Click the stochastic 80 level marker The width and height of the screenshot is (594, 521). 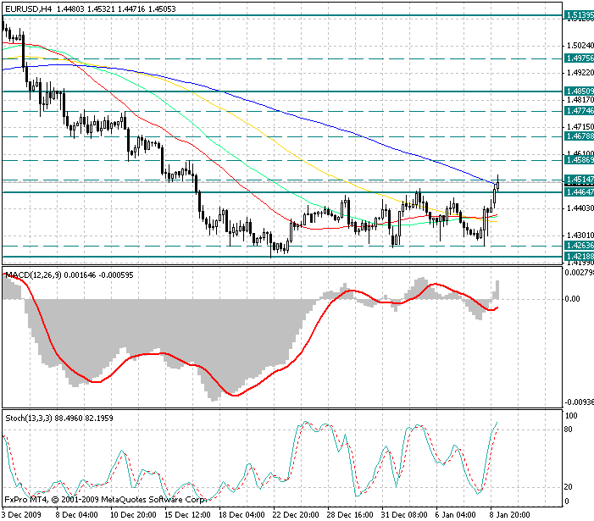click(569, 430)
